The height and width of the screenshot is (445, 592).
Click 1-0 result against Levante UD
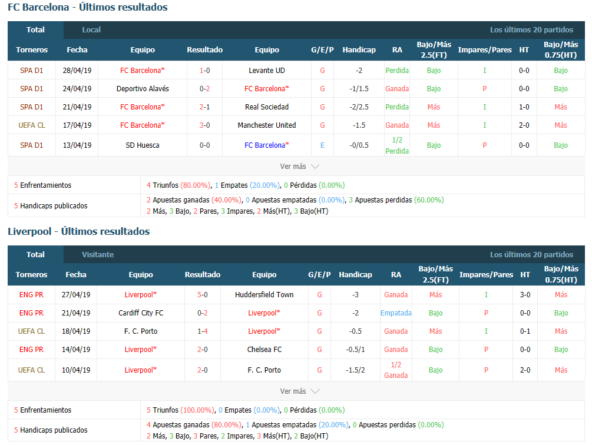204,71
